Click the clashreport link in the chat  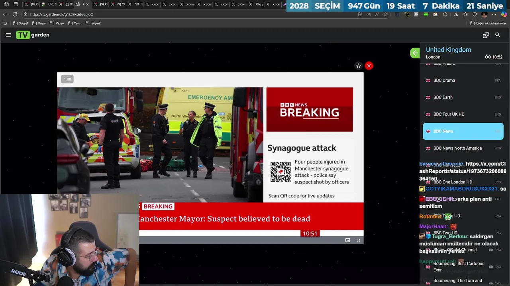tap(463, 171)
